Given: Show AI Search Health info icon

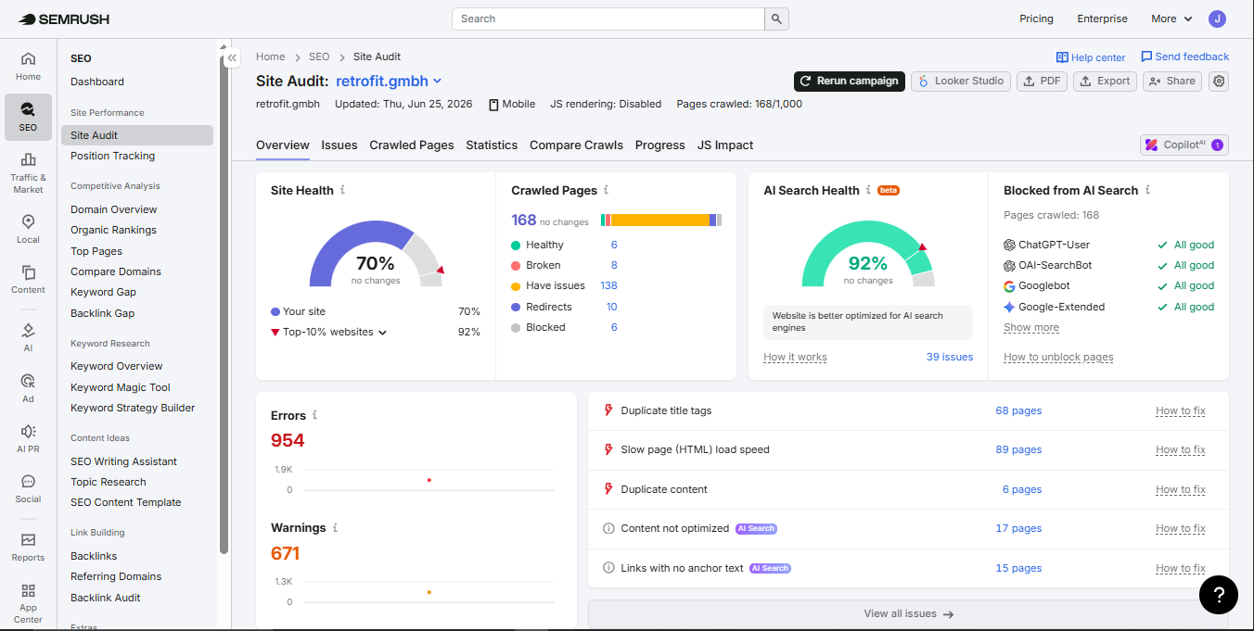Looking at the screenshot, I should (x=868, y=190).
